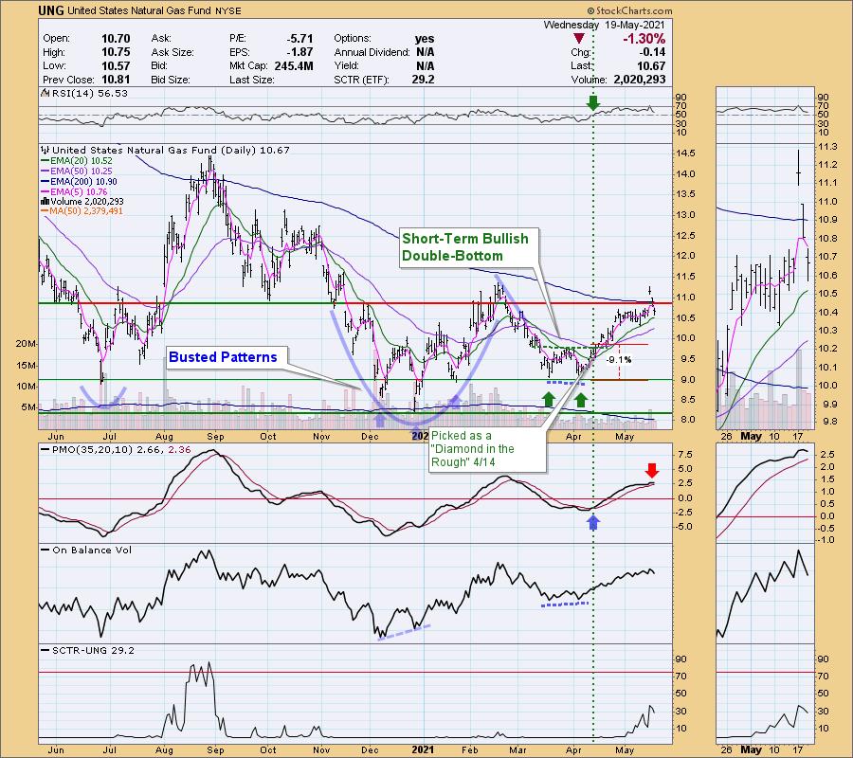Image resolution: width=853 pixels, height=758 pixels.
Task: Click the Chg value -0.14
Action: click(652, 52)
